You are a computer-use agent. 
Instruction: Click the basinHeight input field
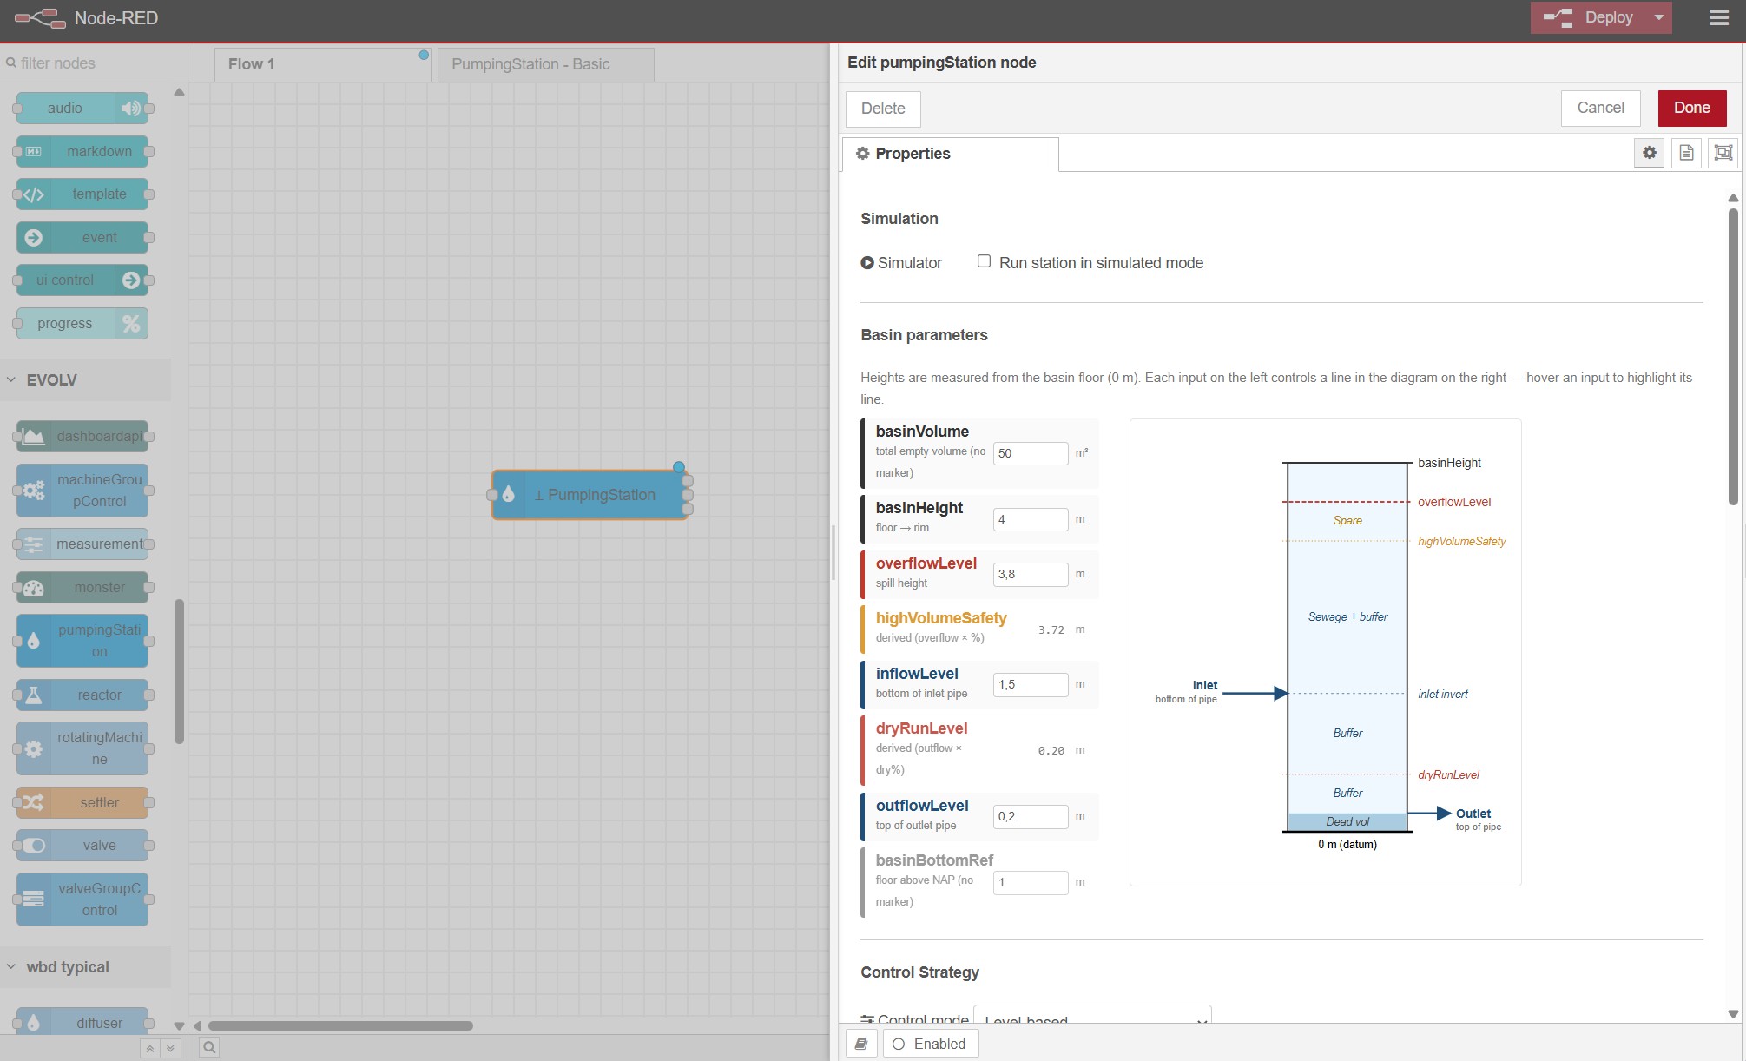[x=1031, y=519]
